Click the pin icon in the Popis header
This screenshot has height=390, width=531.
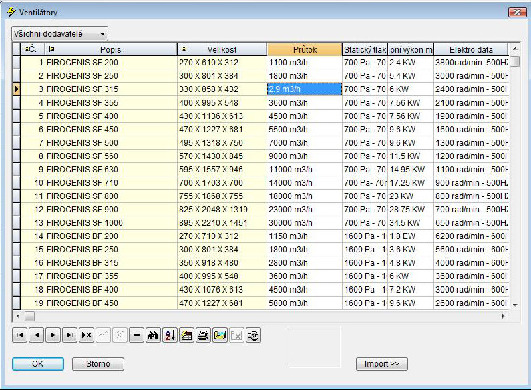[51, 49]
